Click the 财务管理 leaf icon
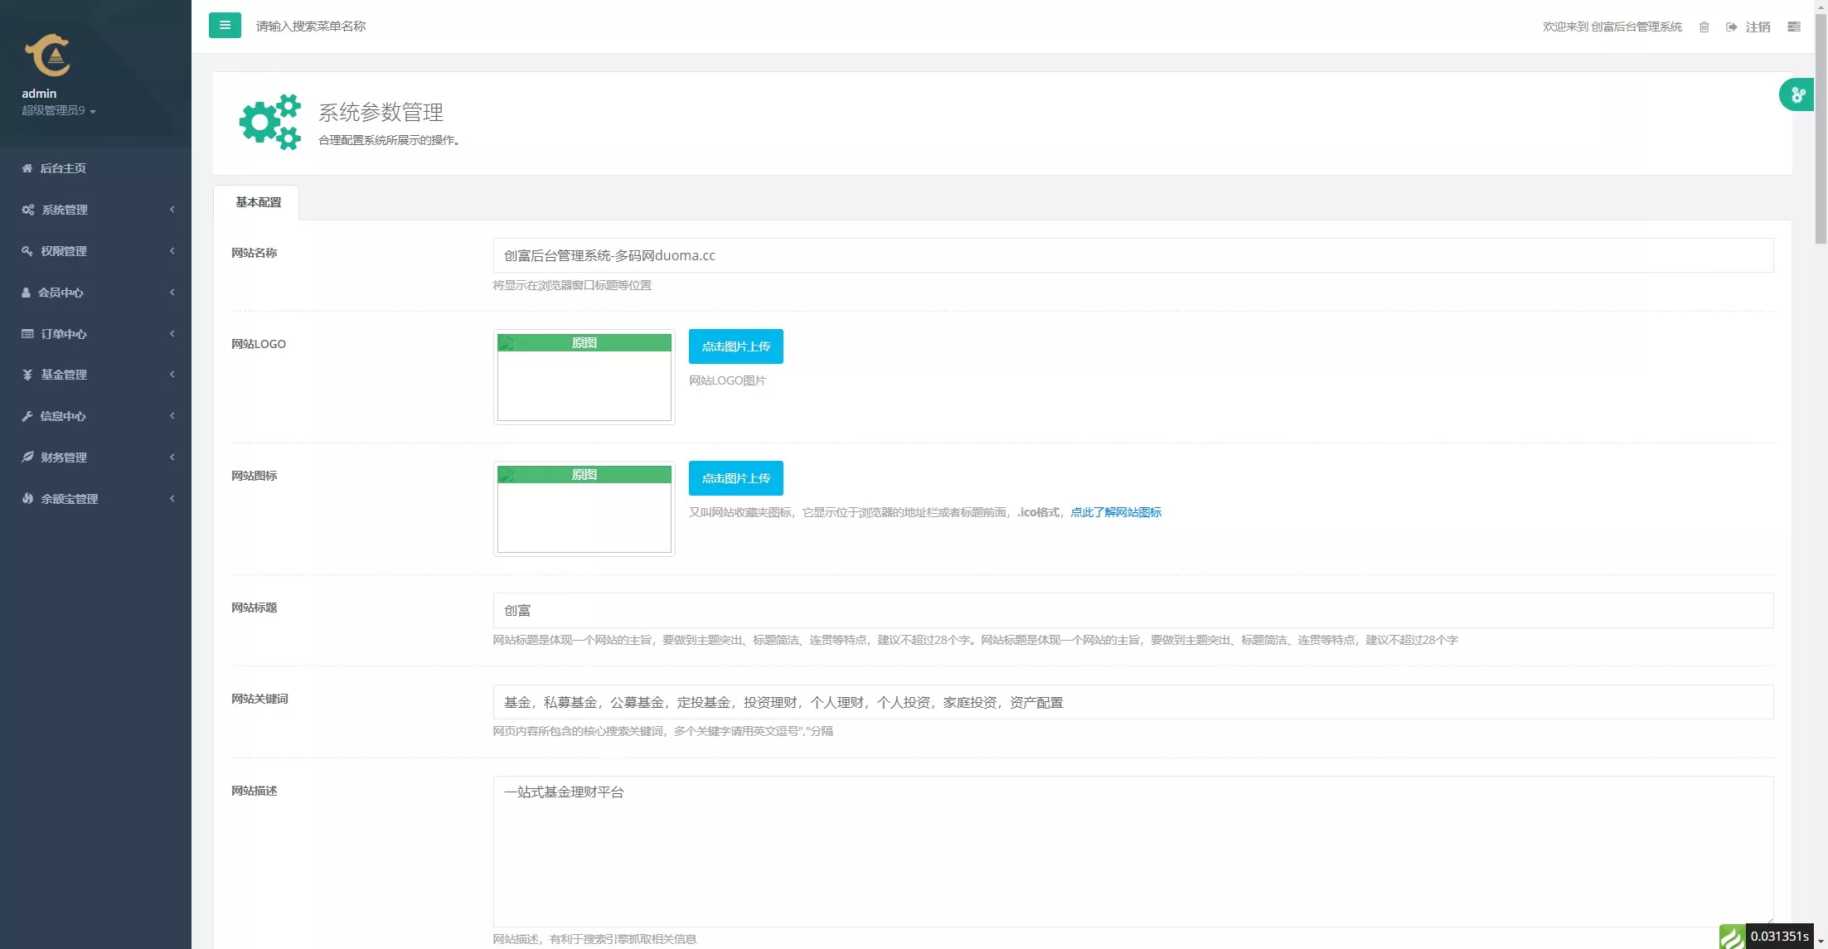This screenshot has width=1828, height=949. point(27,458)
